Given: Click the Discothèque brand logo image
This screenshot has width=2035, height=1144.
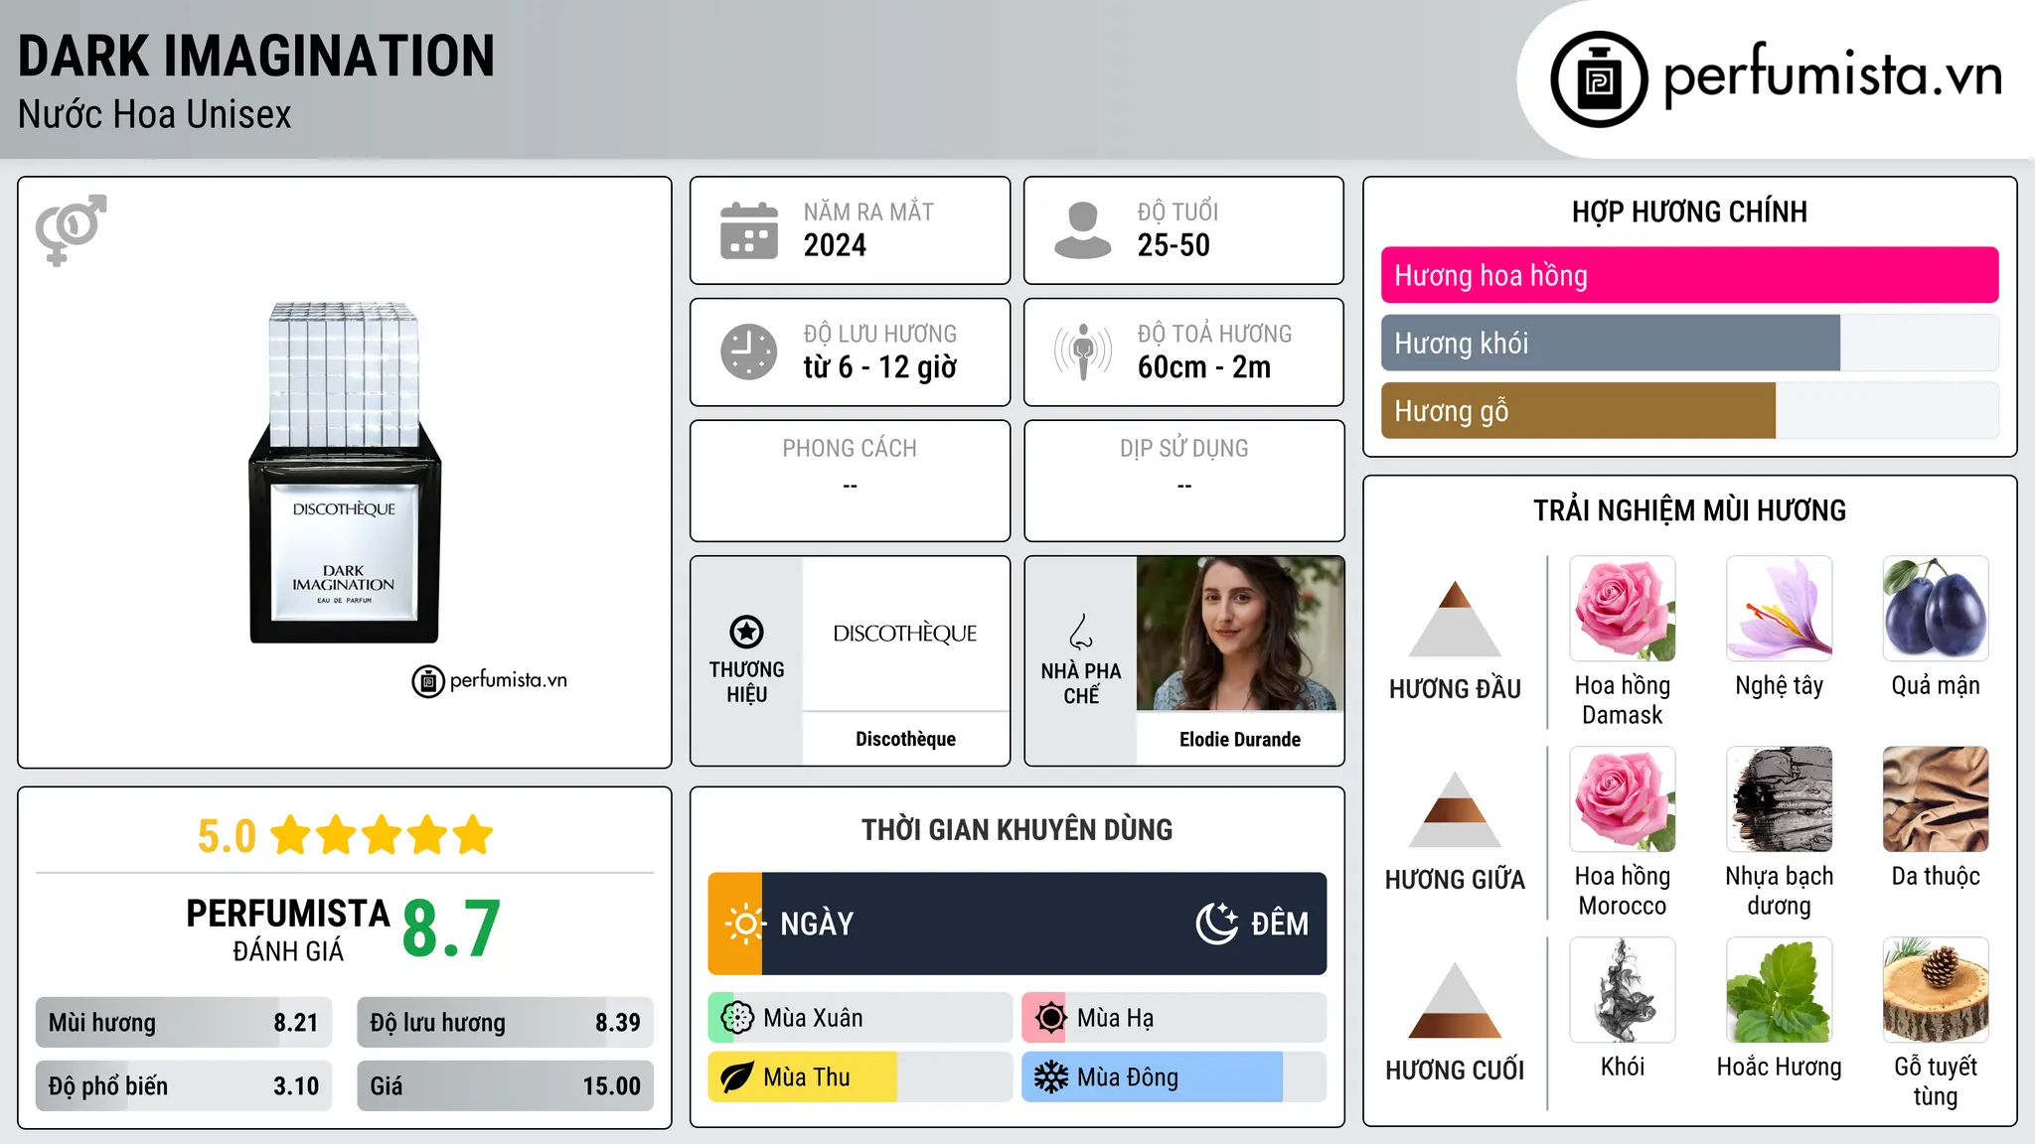Looking at the screenshot, I should (905, 634).
